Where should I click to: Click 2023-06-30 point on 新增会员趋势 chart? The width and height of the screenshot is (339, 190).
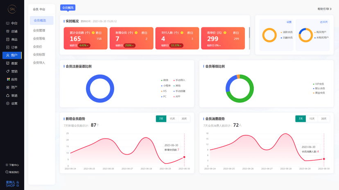pos(184,157)
